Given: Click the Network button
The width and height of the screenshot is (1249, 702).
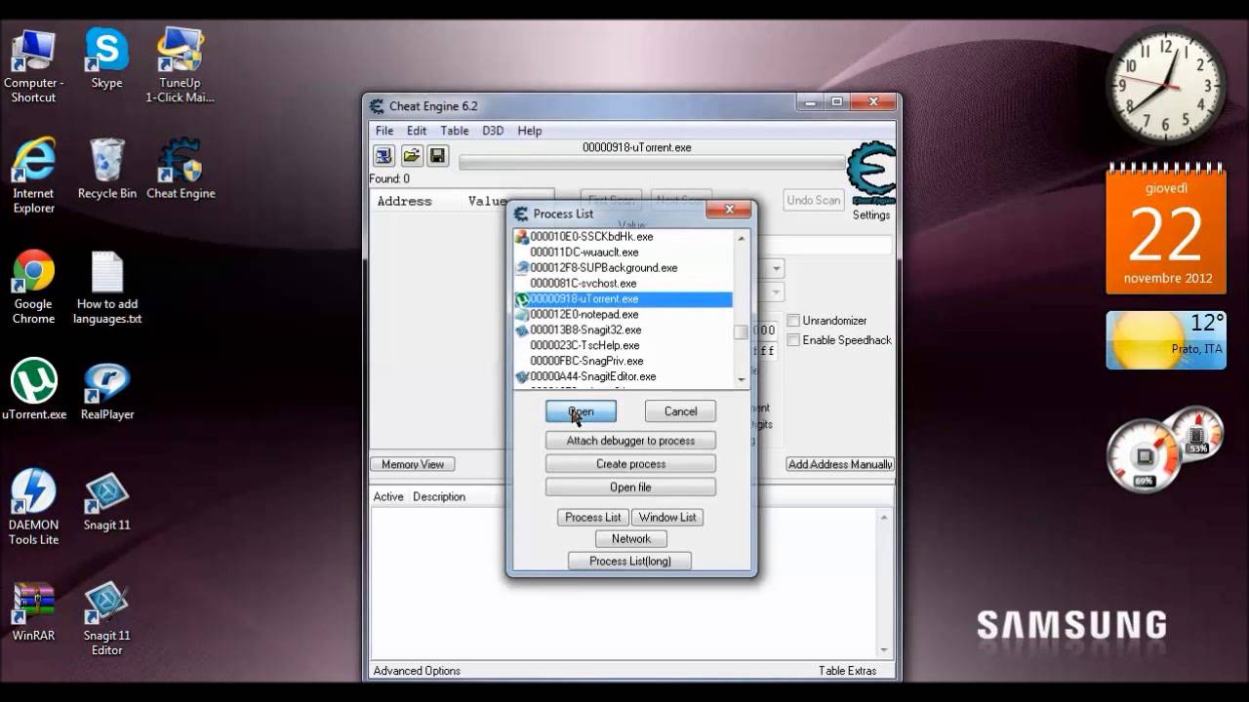Looking at the screenshot, I should (x=631, y=539).
